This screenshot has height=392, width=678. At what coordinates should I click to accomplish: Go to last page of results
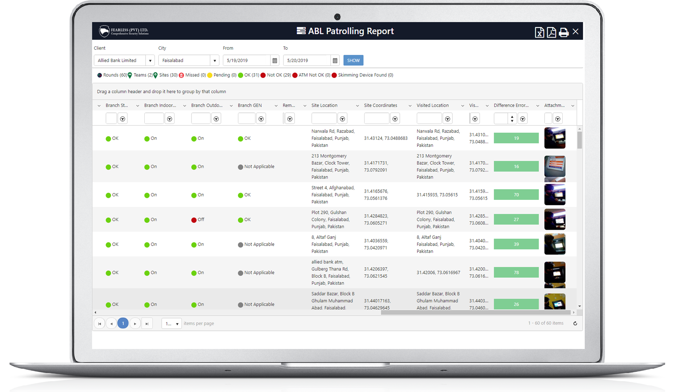(147, 323)
